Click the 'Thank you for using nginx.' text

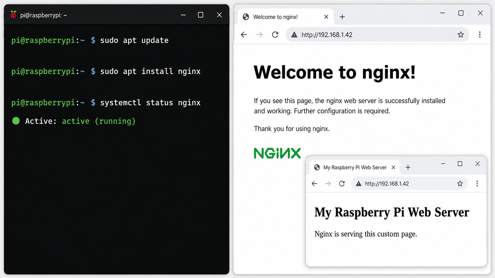pyautogui.click(x=292, y=129)
